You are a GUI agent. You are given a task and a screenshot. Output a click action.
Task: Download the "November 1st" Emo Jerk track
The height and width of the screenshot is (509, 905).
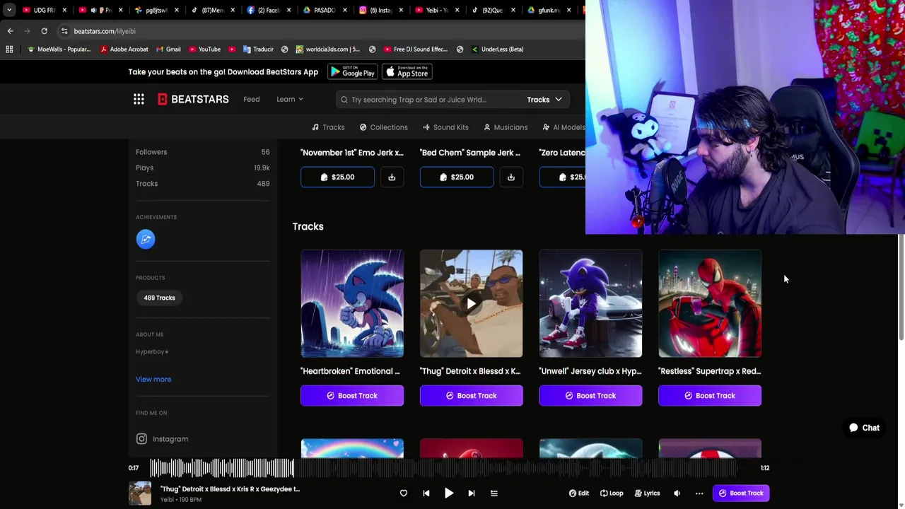[392, 177]
